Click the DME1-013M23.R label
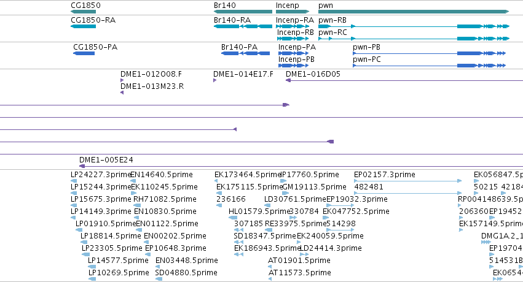 pos(152,86)
